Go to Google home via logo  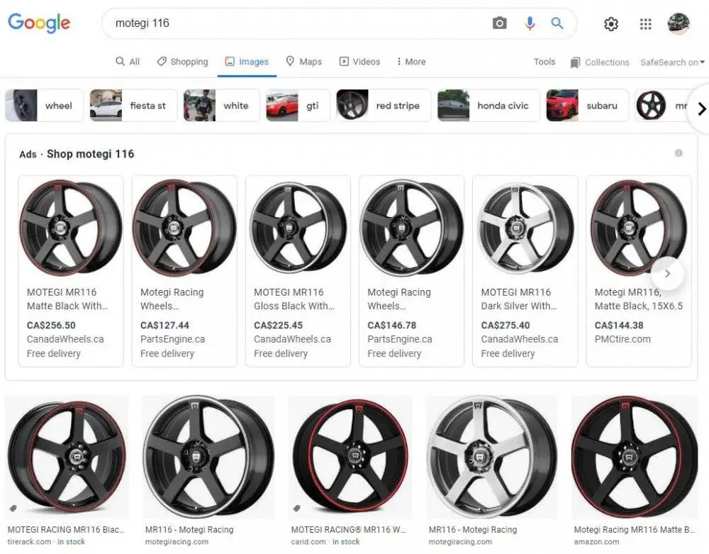[39, 23]
